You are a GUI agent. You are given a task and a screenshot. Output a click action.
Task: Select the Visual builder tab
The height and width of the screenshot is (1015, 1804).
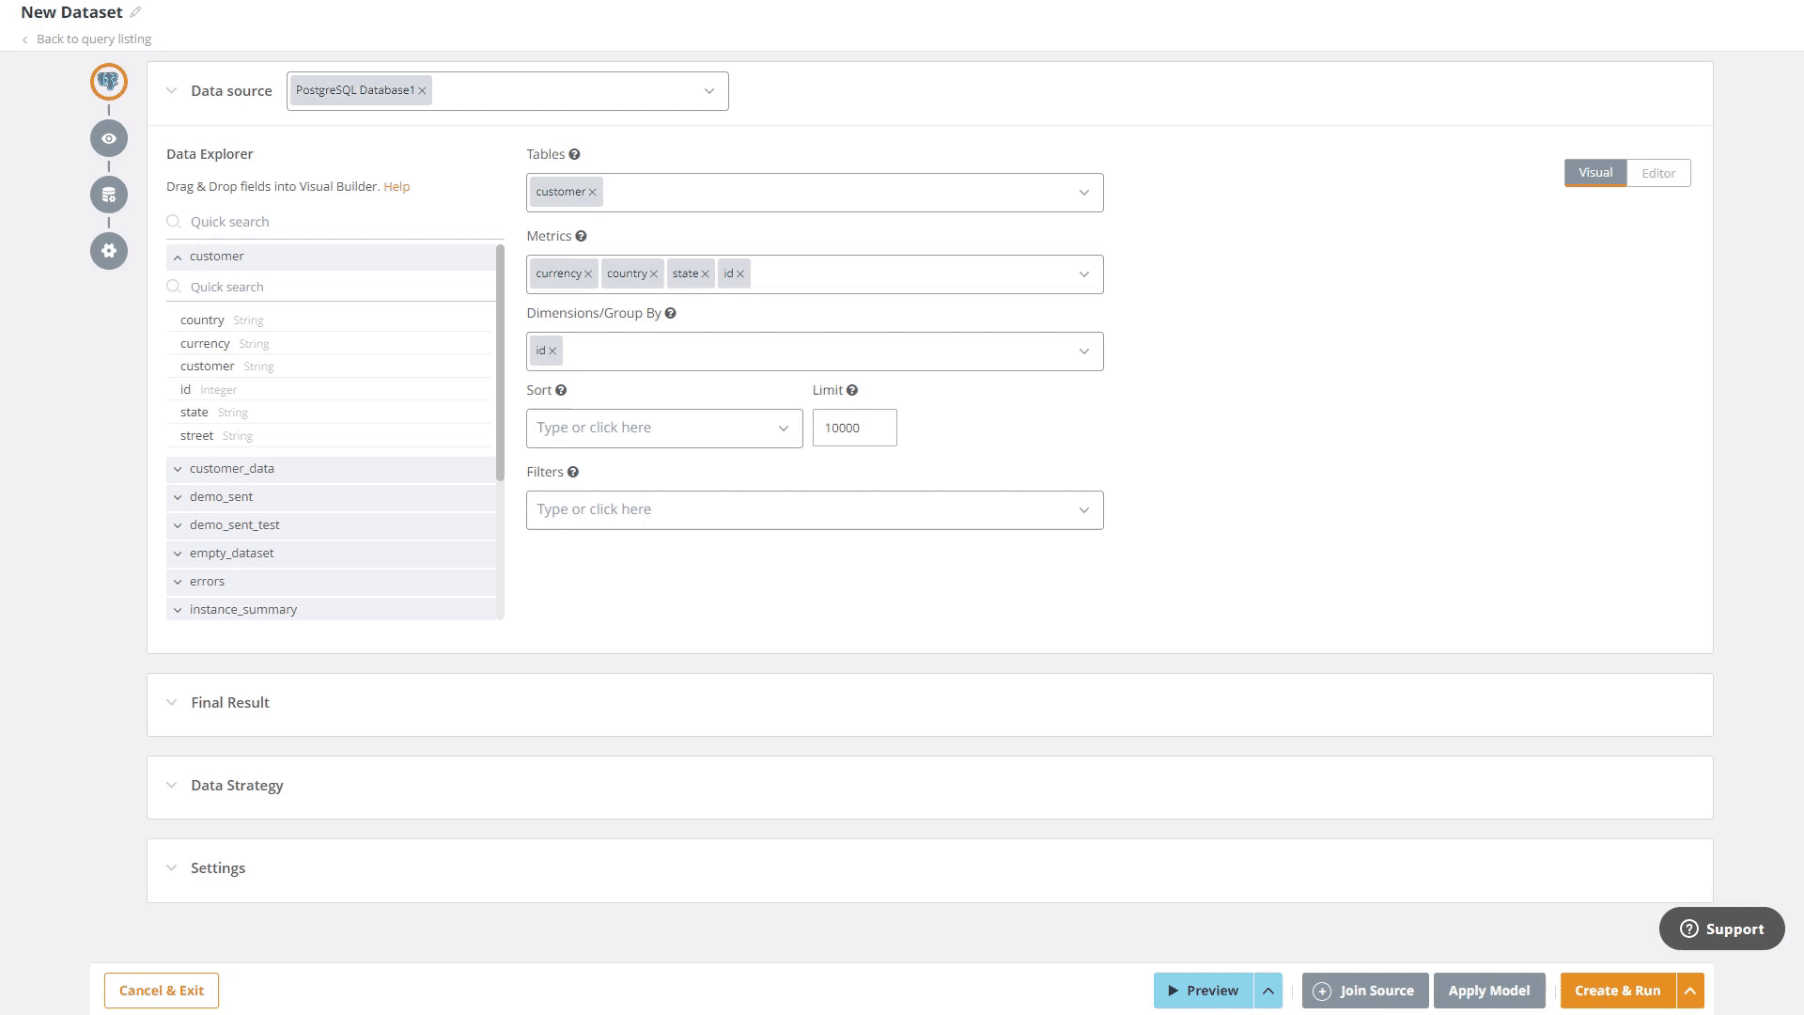point(1594,173)
